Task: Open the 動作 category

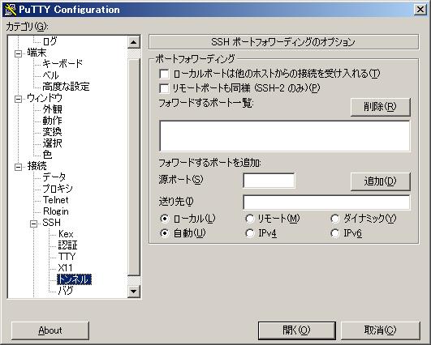Action: click(52, 121)
